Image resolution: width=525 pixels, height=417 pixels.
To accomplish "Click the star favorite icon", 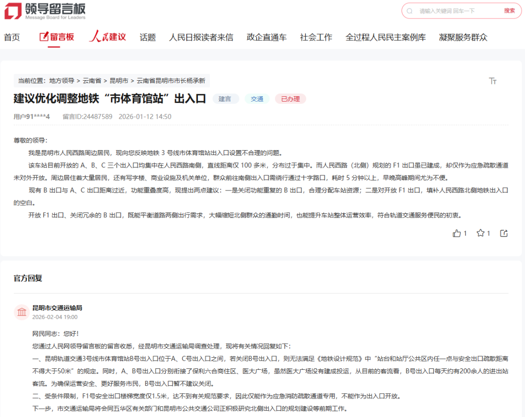I will (x=480, y=233).
